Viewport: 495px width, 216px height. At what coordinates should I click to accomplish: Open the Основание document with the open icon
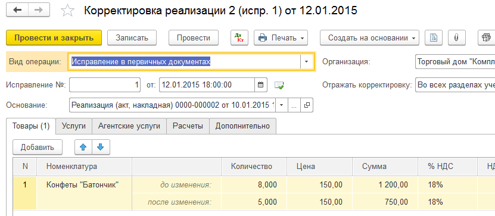pyautogui.click(x=306, y=105)
